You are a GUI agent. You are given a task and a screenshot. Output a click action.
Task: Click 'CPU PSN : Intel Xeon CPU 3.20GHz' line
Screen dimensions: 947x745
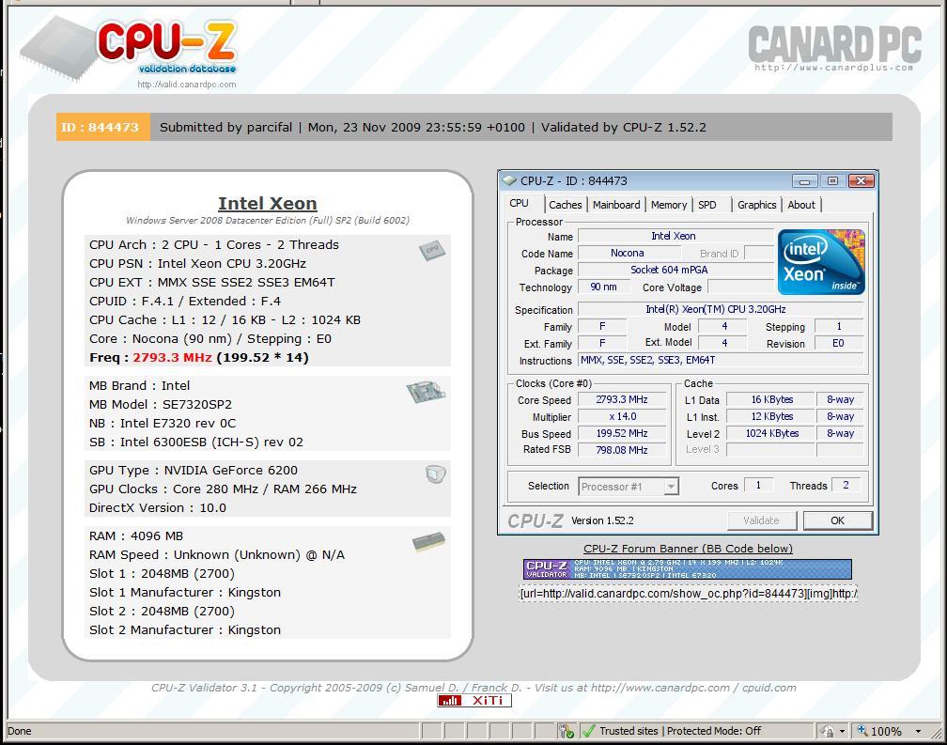[197, 263]
